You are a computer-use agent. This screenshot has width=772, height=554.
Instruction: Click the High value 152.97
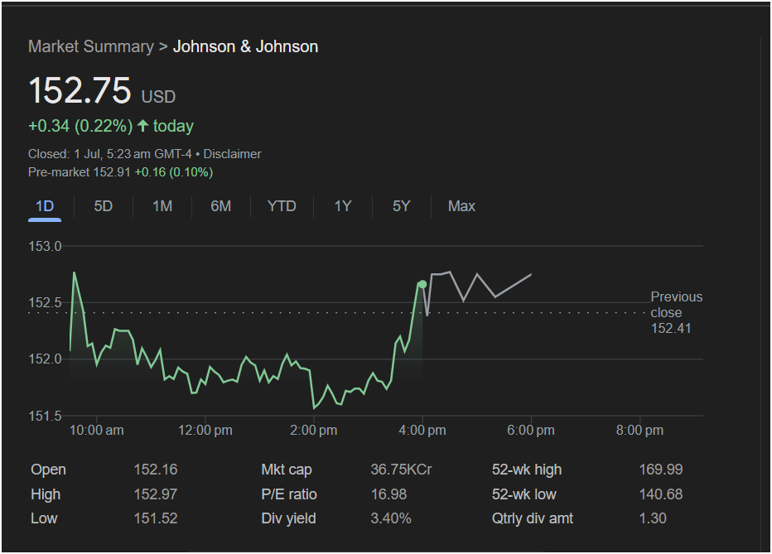(x=156, y=494)
